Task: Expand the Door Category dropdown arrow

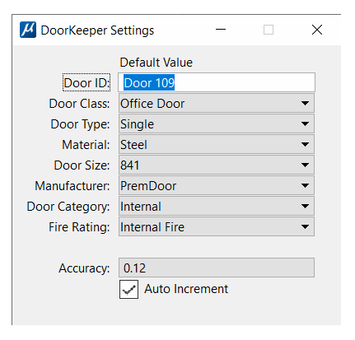Action: click(x=305, y=206)
